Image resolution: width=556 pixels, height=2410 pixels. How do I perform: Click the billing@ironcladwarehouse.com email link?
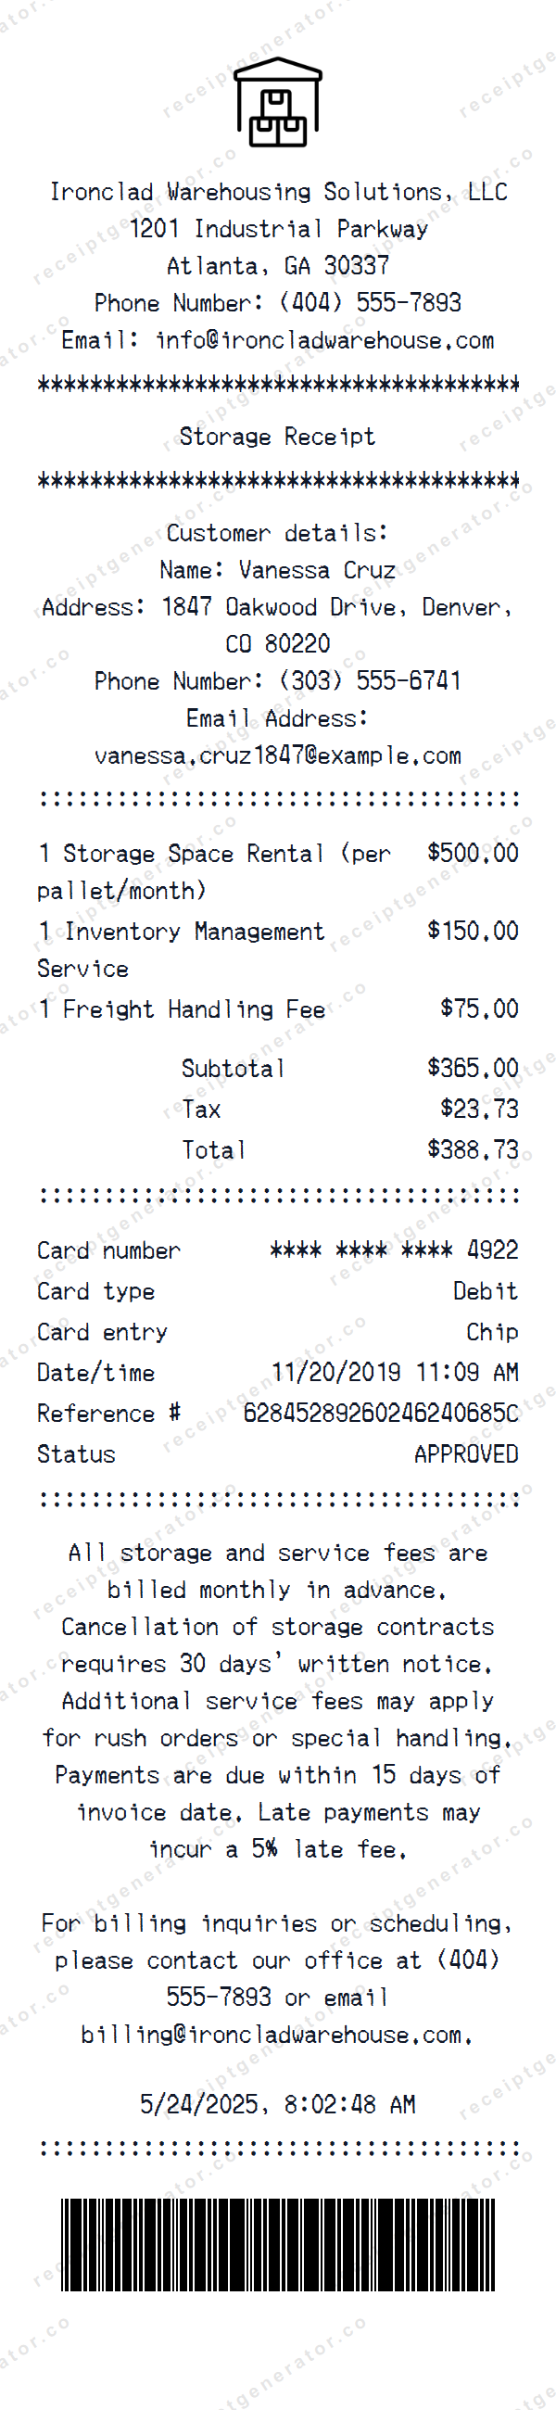pyautogui.click(x=276, y=2034)
